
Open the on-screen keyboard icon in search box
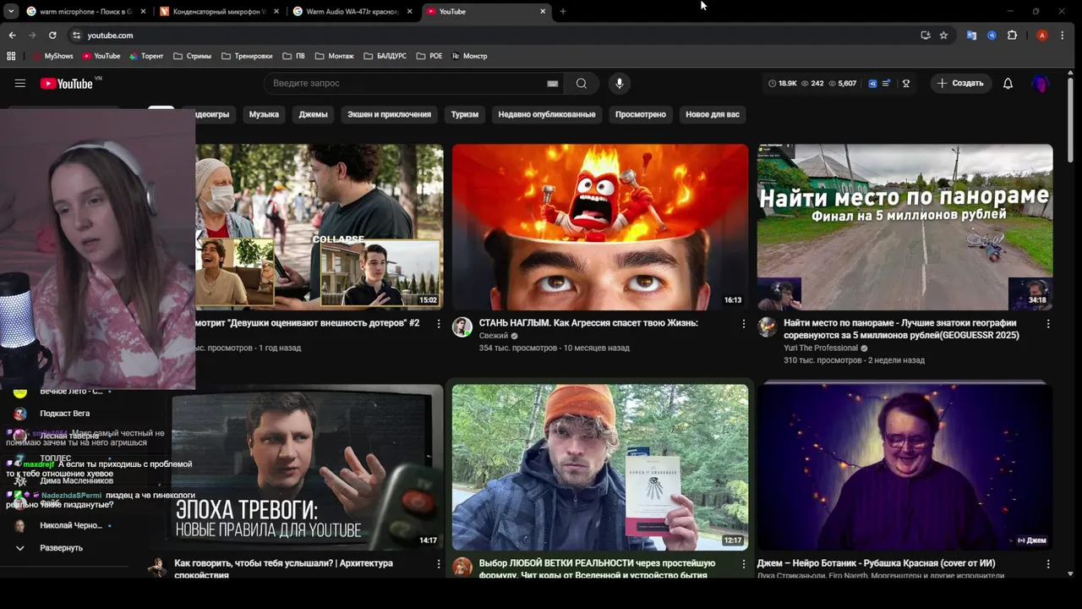[553, 84]
